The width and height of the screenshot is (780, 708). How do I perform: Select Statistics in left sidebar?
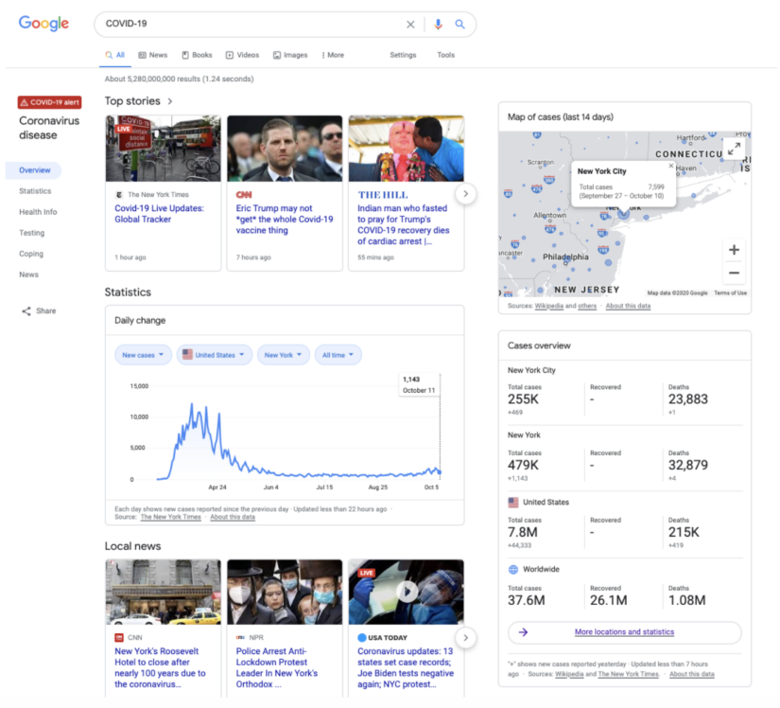pos(35,191)
